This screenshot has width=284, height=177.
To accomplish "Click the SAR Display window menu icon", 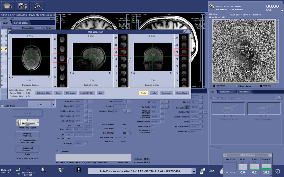I will [x=225, y=155].
